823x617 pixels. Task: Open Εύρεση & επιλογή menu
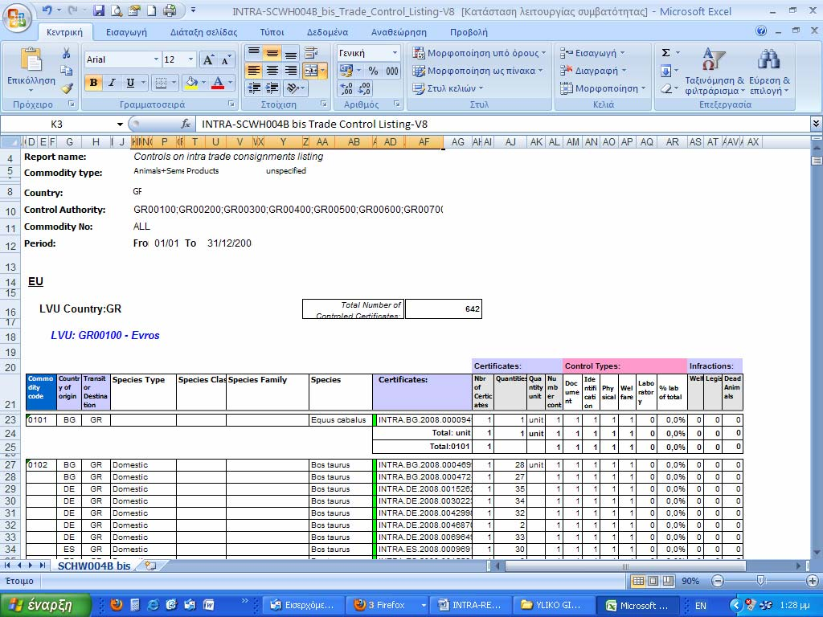click(x=769, y=72)
